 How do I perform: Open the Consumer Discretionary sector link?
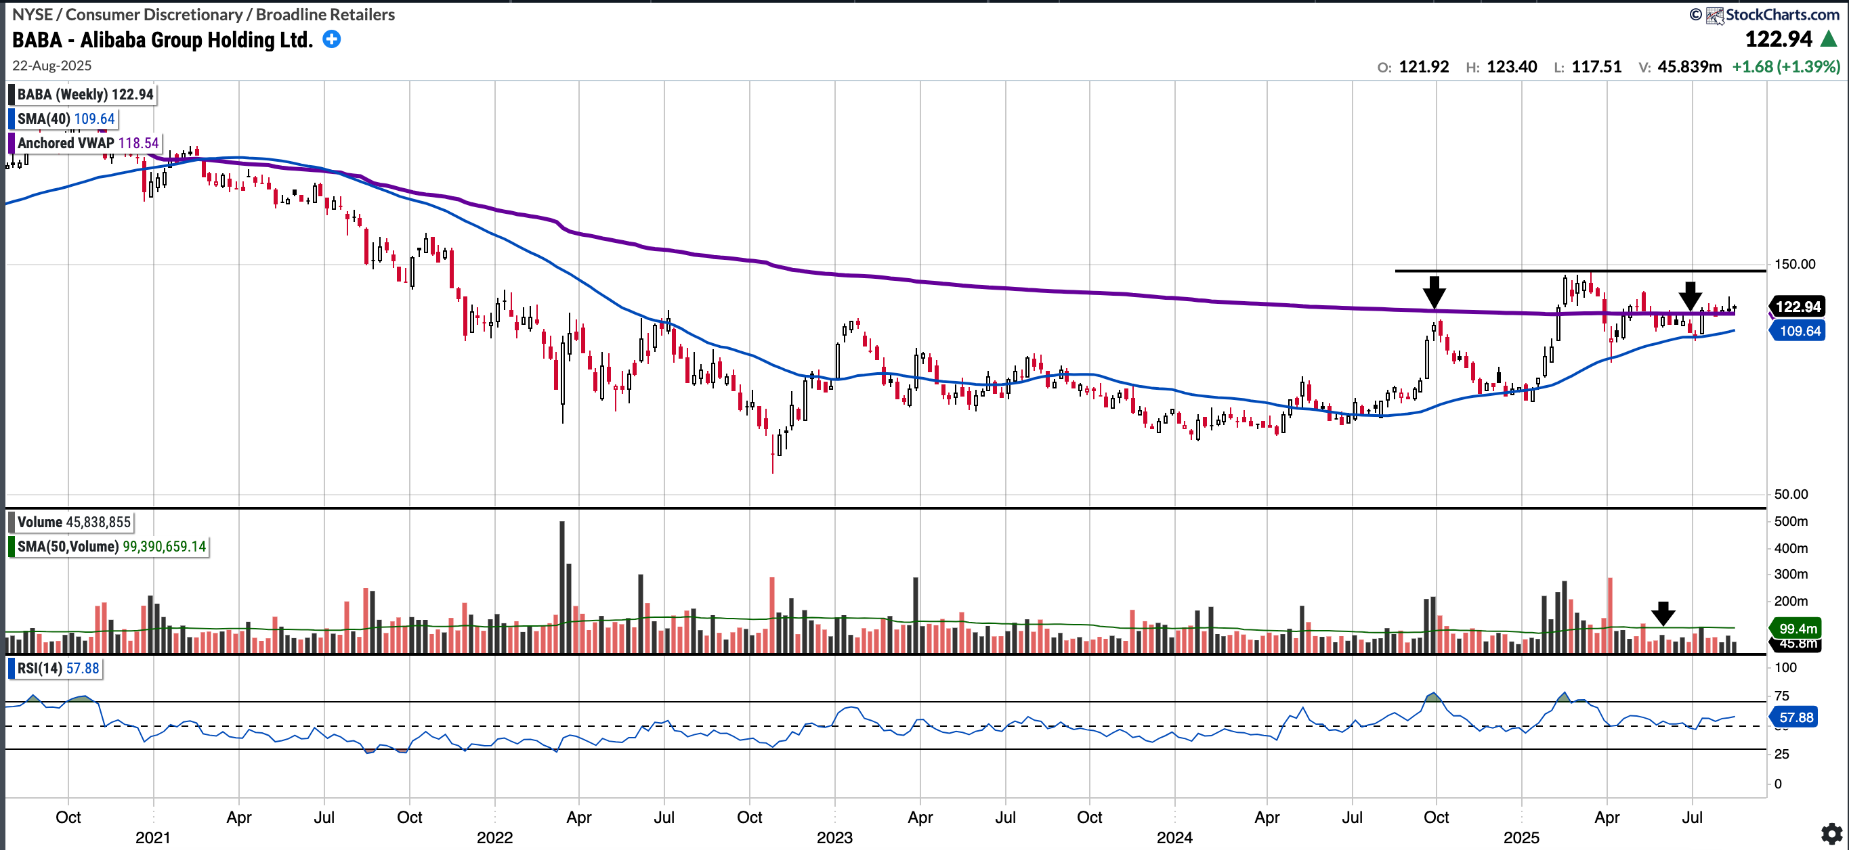pyautogui.click(x=154, y=14)
